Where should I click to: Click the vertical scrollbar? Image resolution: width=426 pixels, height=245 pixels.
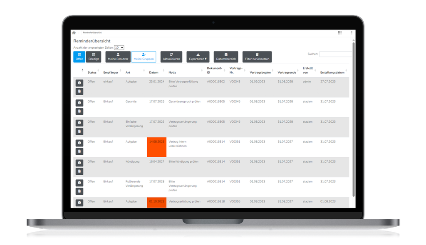[x=354, y=119]
